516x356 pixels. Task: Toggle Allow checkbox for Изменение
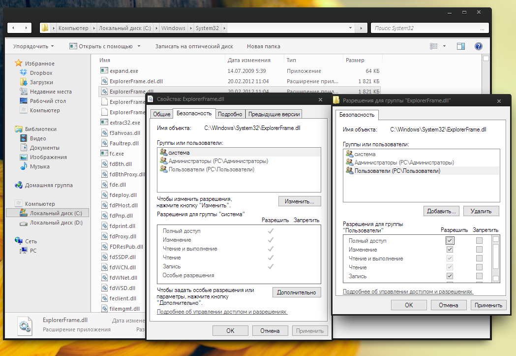pyautogui.click(x=450, y=249)
